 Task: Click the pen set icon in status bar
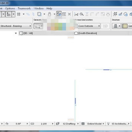[x=108, y=124]
